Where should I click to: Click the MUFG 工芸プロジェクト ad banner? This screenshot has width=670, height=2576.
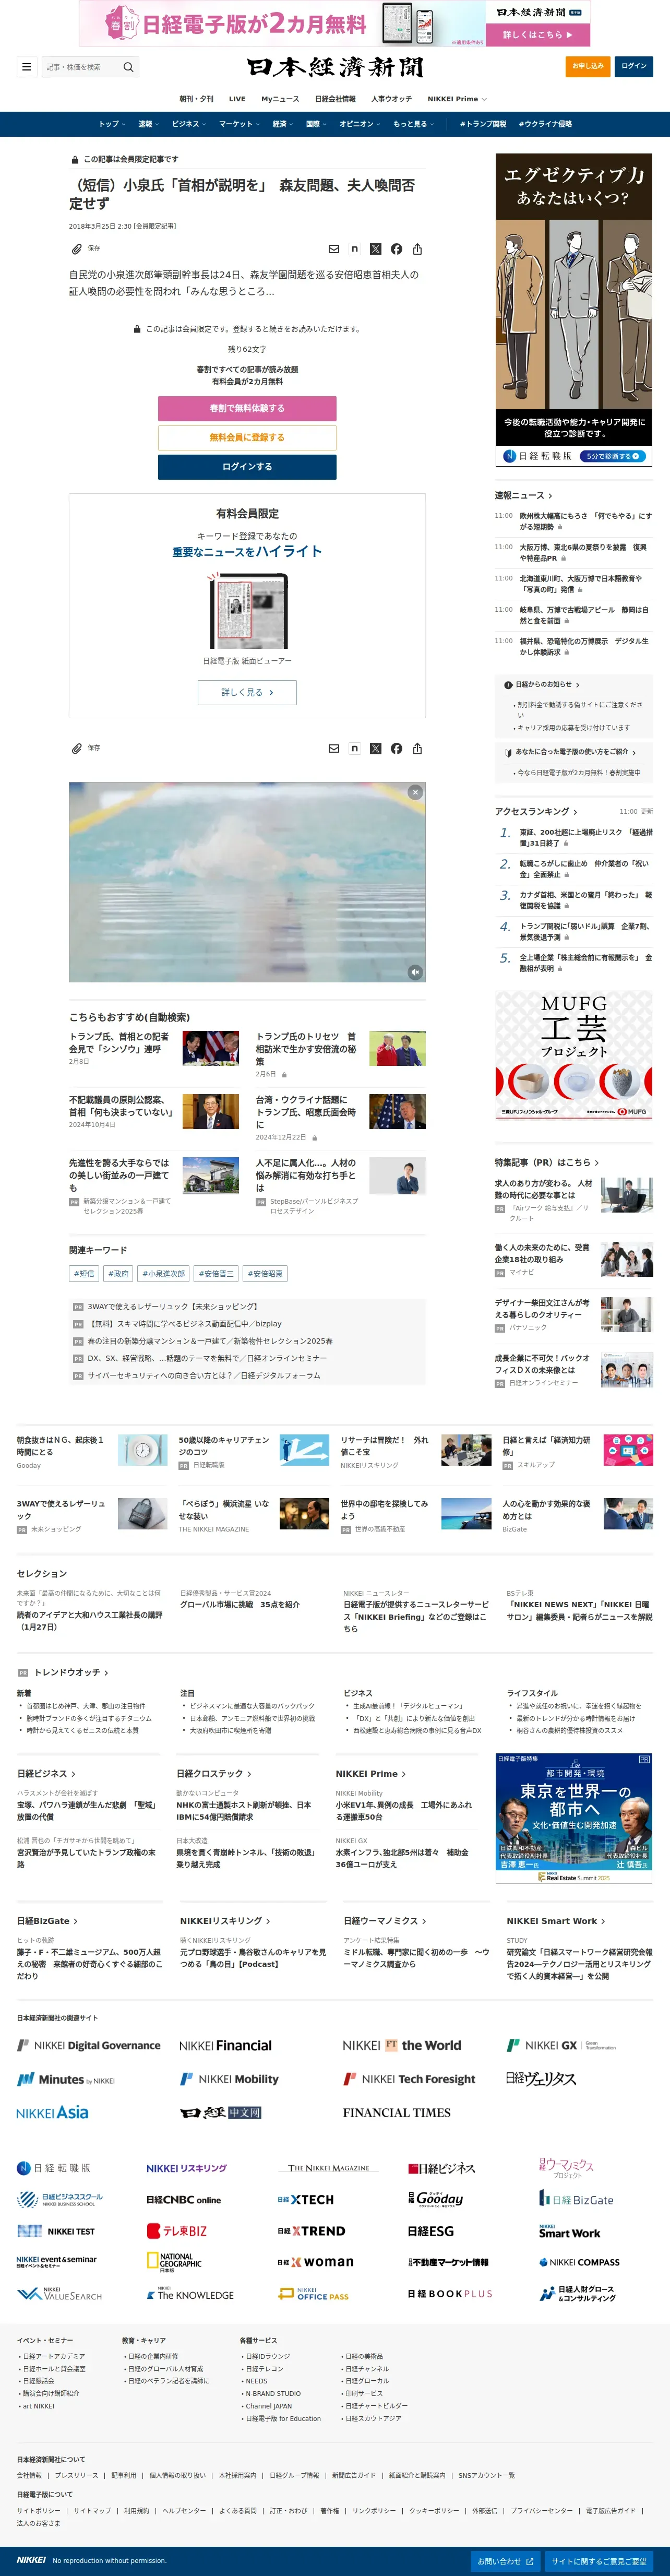(x=574, y=1055)
